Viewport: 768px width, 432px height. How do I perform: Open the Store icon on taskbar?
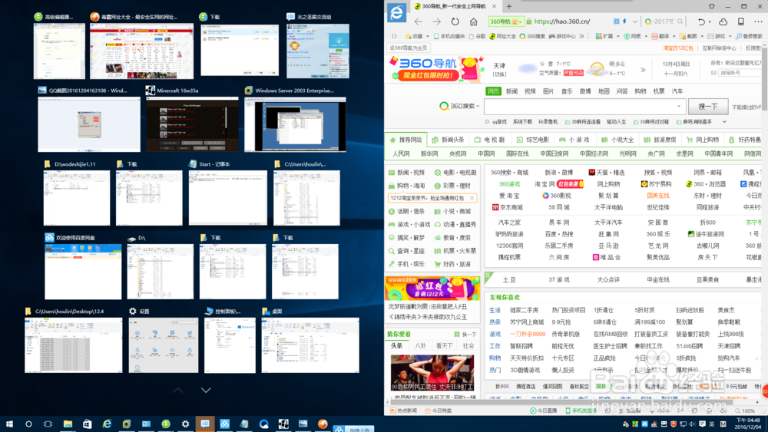click(88, 424)
